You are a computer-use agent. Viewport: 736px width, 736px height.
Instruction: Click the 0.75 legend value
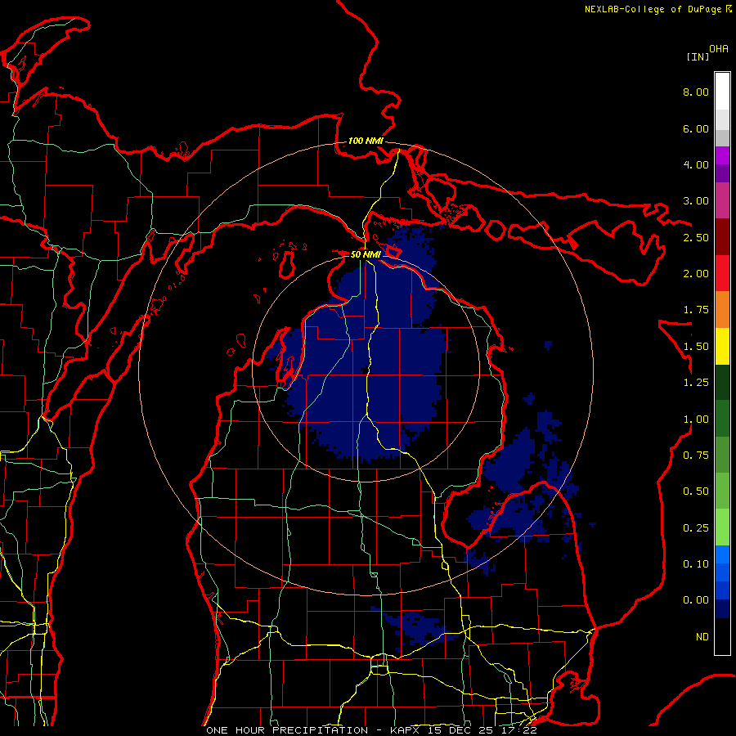[696, 456]
